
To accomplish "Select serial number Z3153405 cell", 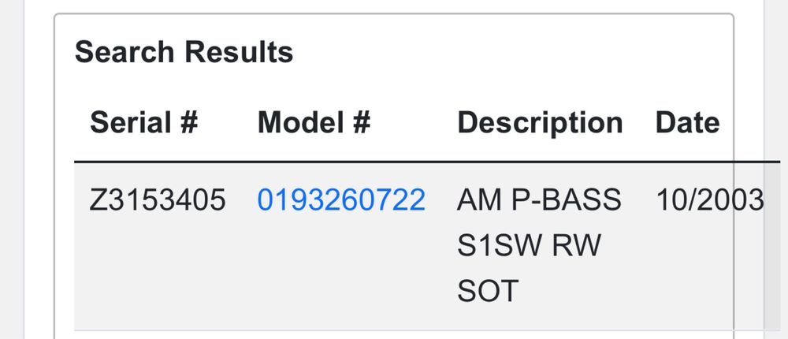I will pyautogui.click(x=158, y=200).
